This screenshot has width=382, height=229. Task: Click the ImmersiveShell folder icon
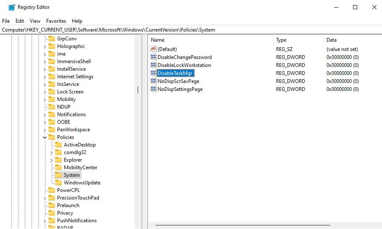(52, 61)
